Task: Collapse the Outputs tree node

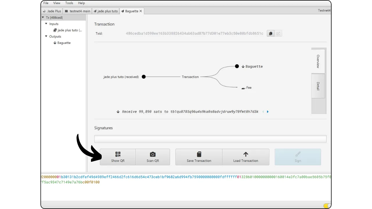Action: click(x=46, y=37)
